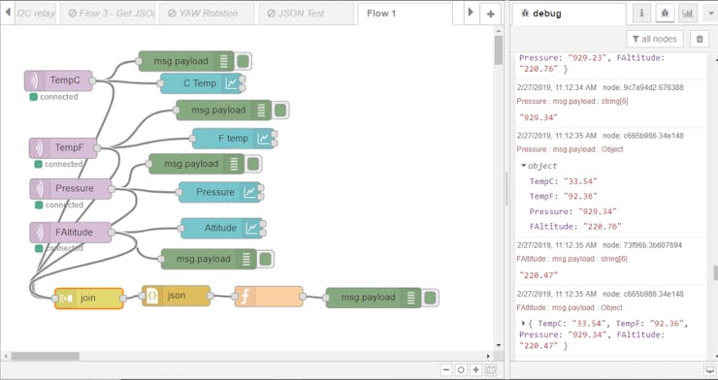This screenshot has width=718, height=380.
Task: Switch to the YAW Rotation tab
Action: click(207, 14)
